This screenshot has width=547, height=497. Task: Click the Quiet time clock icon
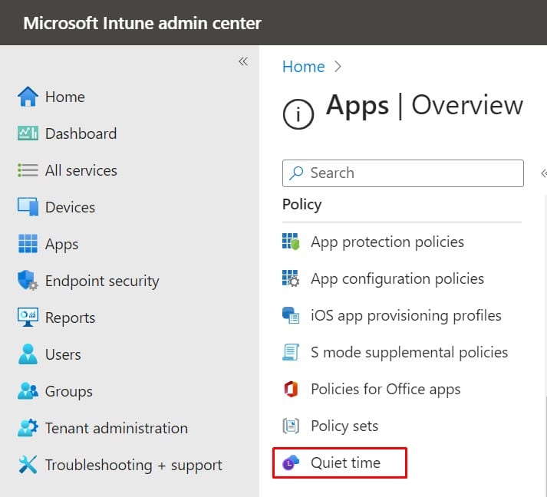click(x=291, y=462)
